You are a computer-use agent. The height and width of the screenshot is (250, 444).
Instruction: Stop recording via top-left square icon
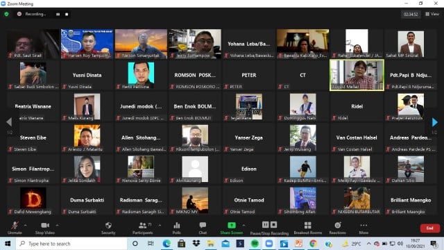[67, 14]
